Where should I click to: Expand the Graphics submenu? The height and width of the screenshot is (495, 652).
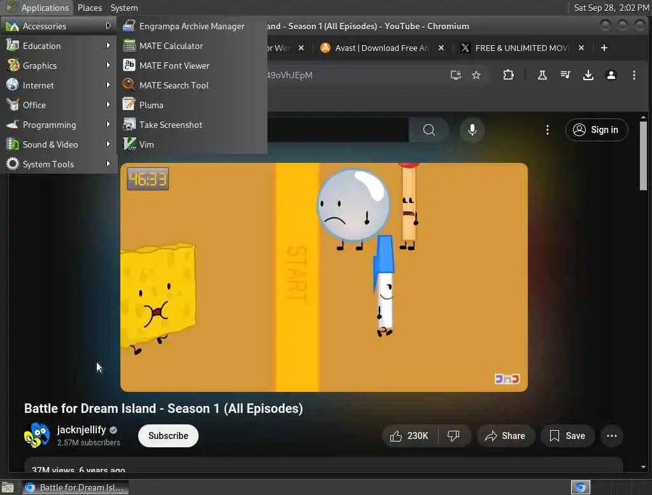[59, 66]
